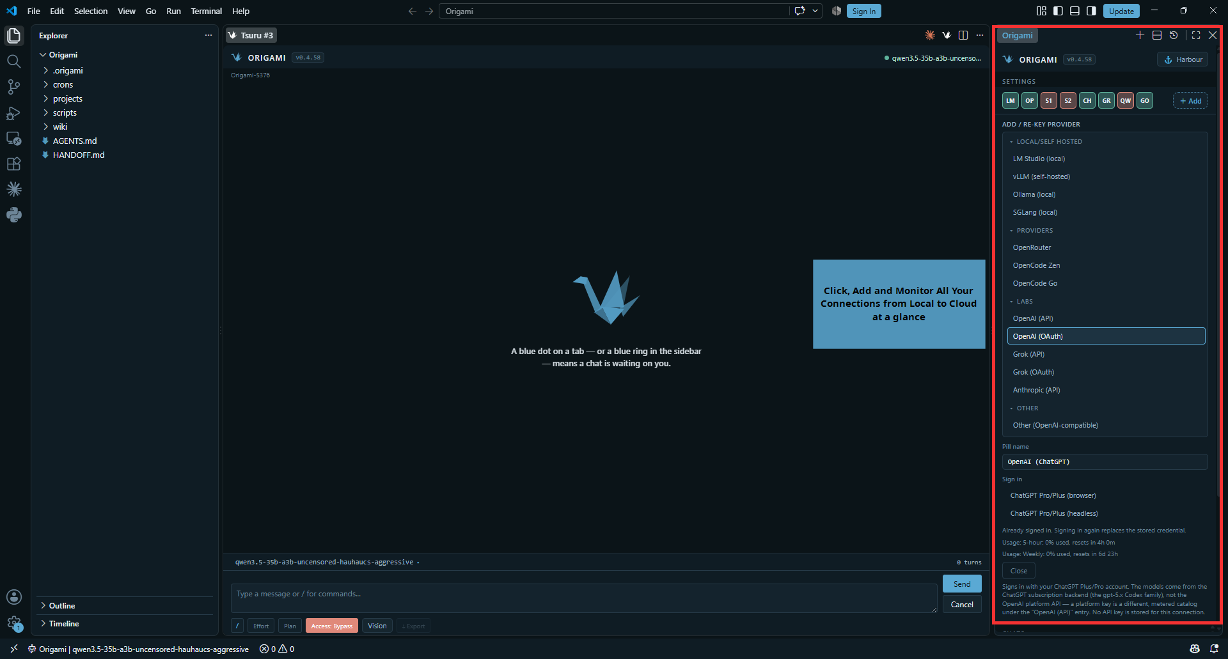Maximize the Origami side panel

point(1196,35)
